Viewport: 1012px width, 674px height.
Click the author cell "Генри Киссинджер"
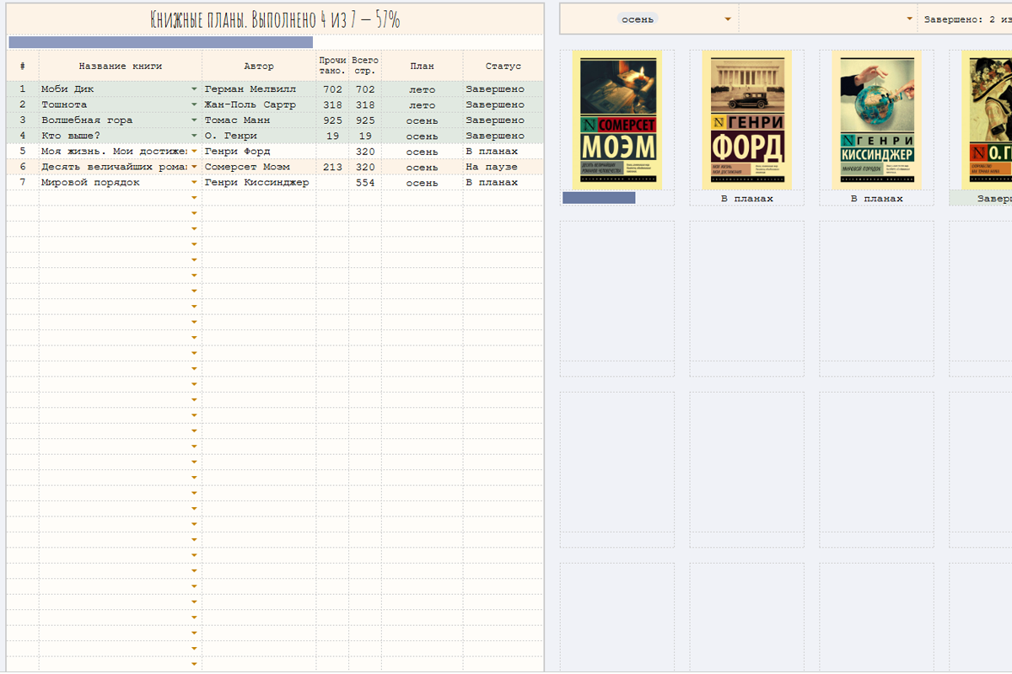coord(259,182)
